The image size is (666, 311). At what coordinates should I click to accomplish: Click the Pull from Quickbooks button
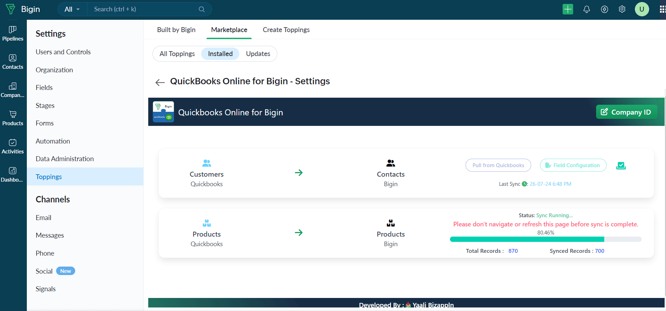pos(498,165)
